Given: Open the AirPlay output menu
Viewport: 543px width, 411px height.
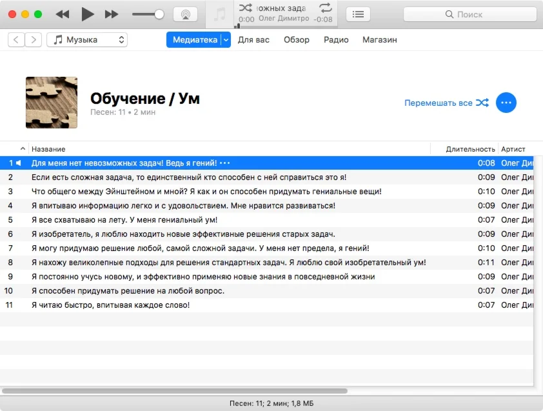Looking at the screenshot, I should tap(185, 14).
